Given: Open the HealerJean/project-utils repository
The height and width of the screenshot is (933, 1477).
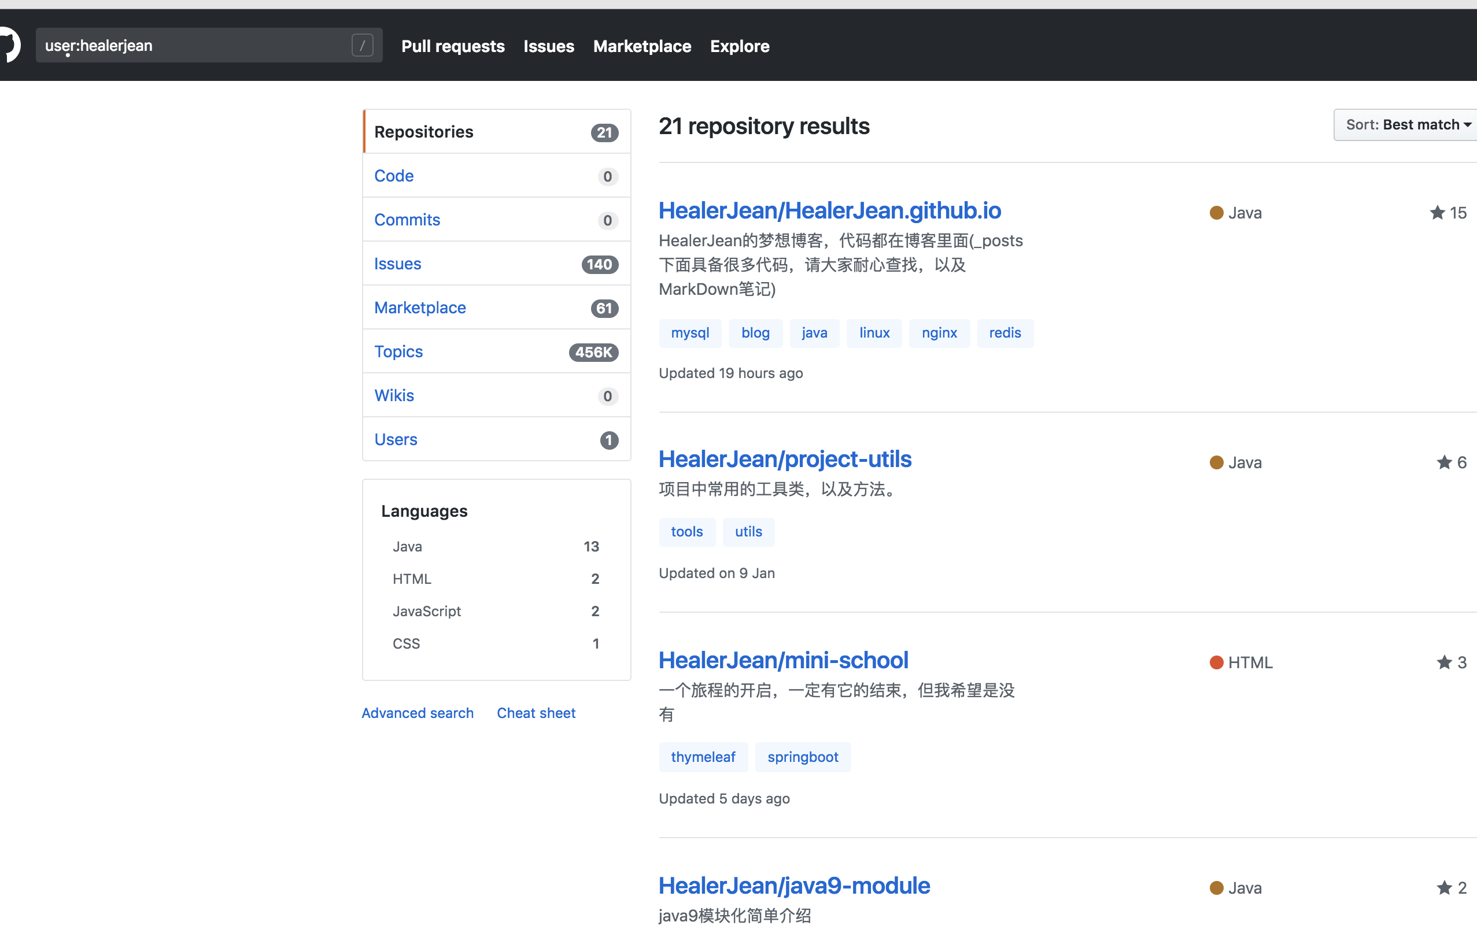Looking at the screenshot, I should pos(785,459).
